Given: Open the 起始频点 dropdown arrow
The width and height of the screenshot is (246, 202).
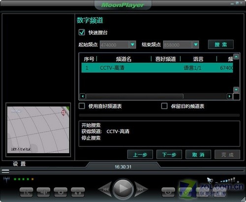Looking at the screenshot, I should tap(132, 44).
